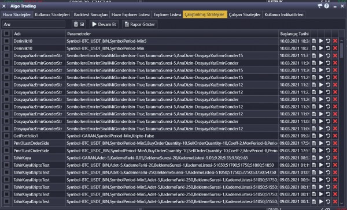The image size is (347, 210).
Task: Open the Çalışan Stratejiler tab
Action: [x=245, y=15]
